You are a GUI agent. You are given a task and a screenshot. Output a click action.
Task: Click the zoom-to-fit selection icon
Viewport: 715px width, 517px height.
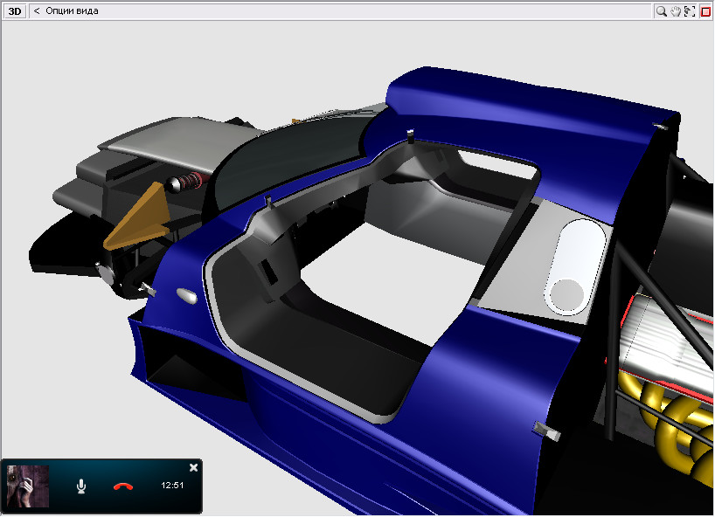click(x=690, y=11)
